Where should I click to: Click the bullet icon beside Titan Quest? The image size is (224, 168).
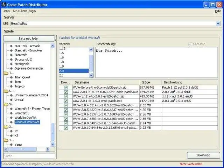[12, 77]
